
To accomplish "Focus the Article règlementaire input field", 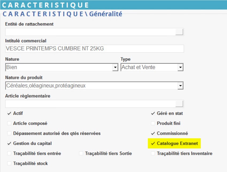I will click(90, 104).
